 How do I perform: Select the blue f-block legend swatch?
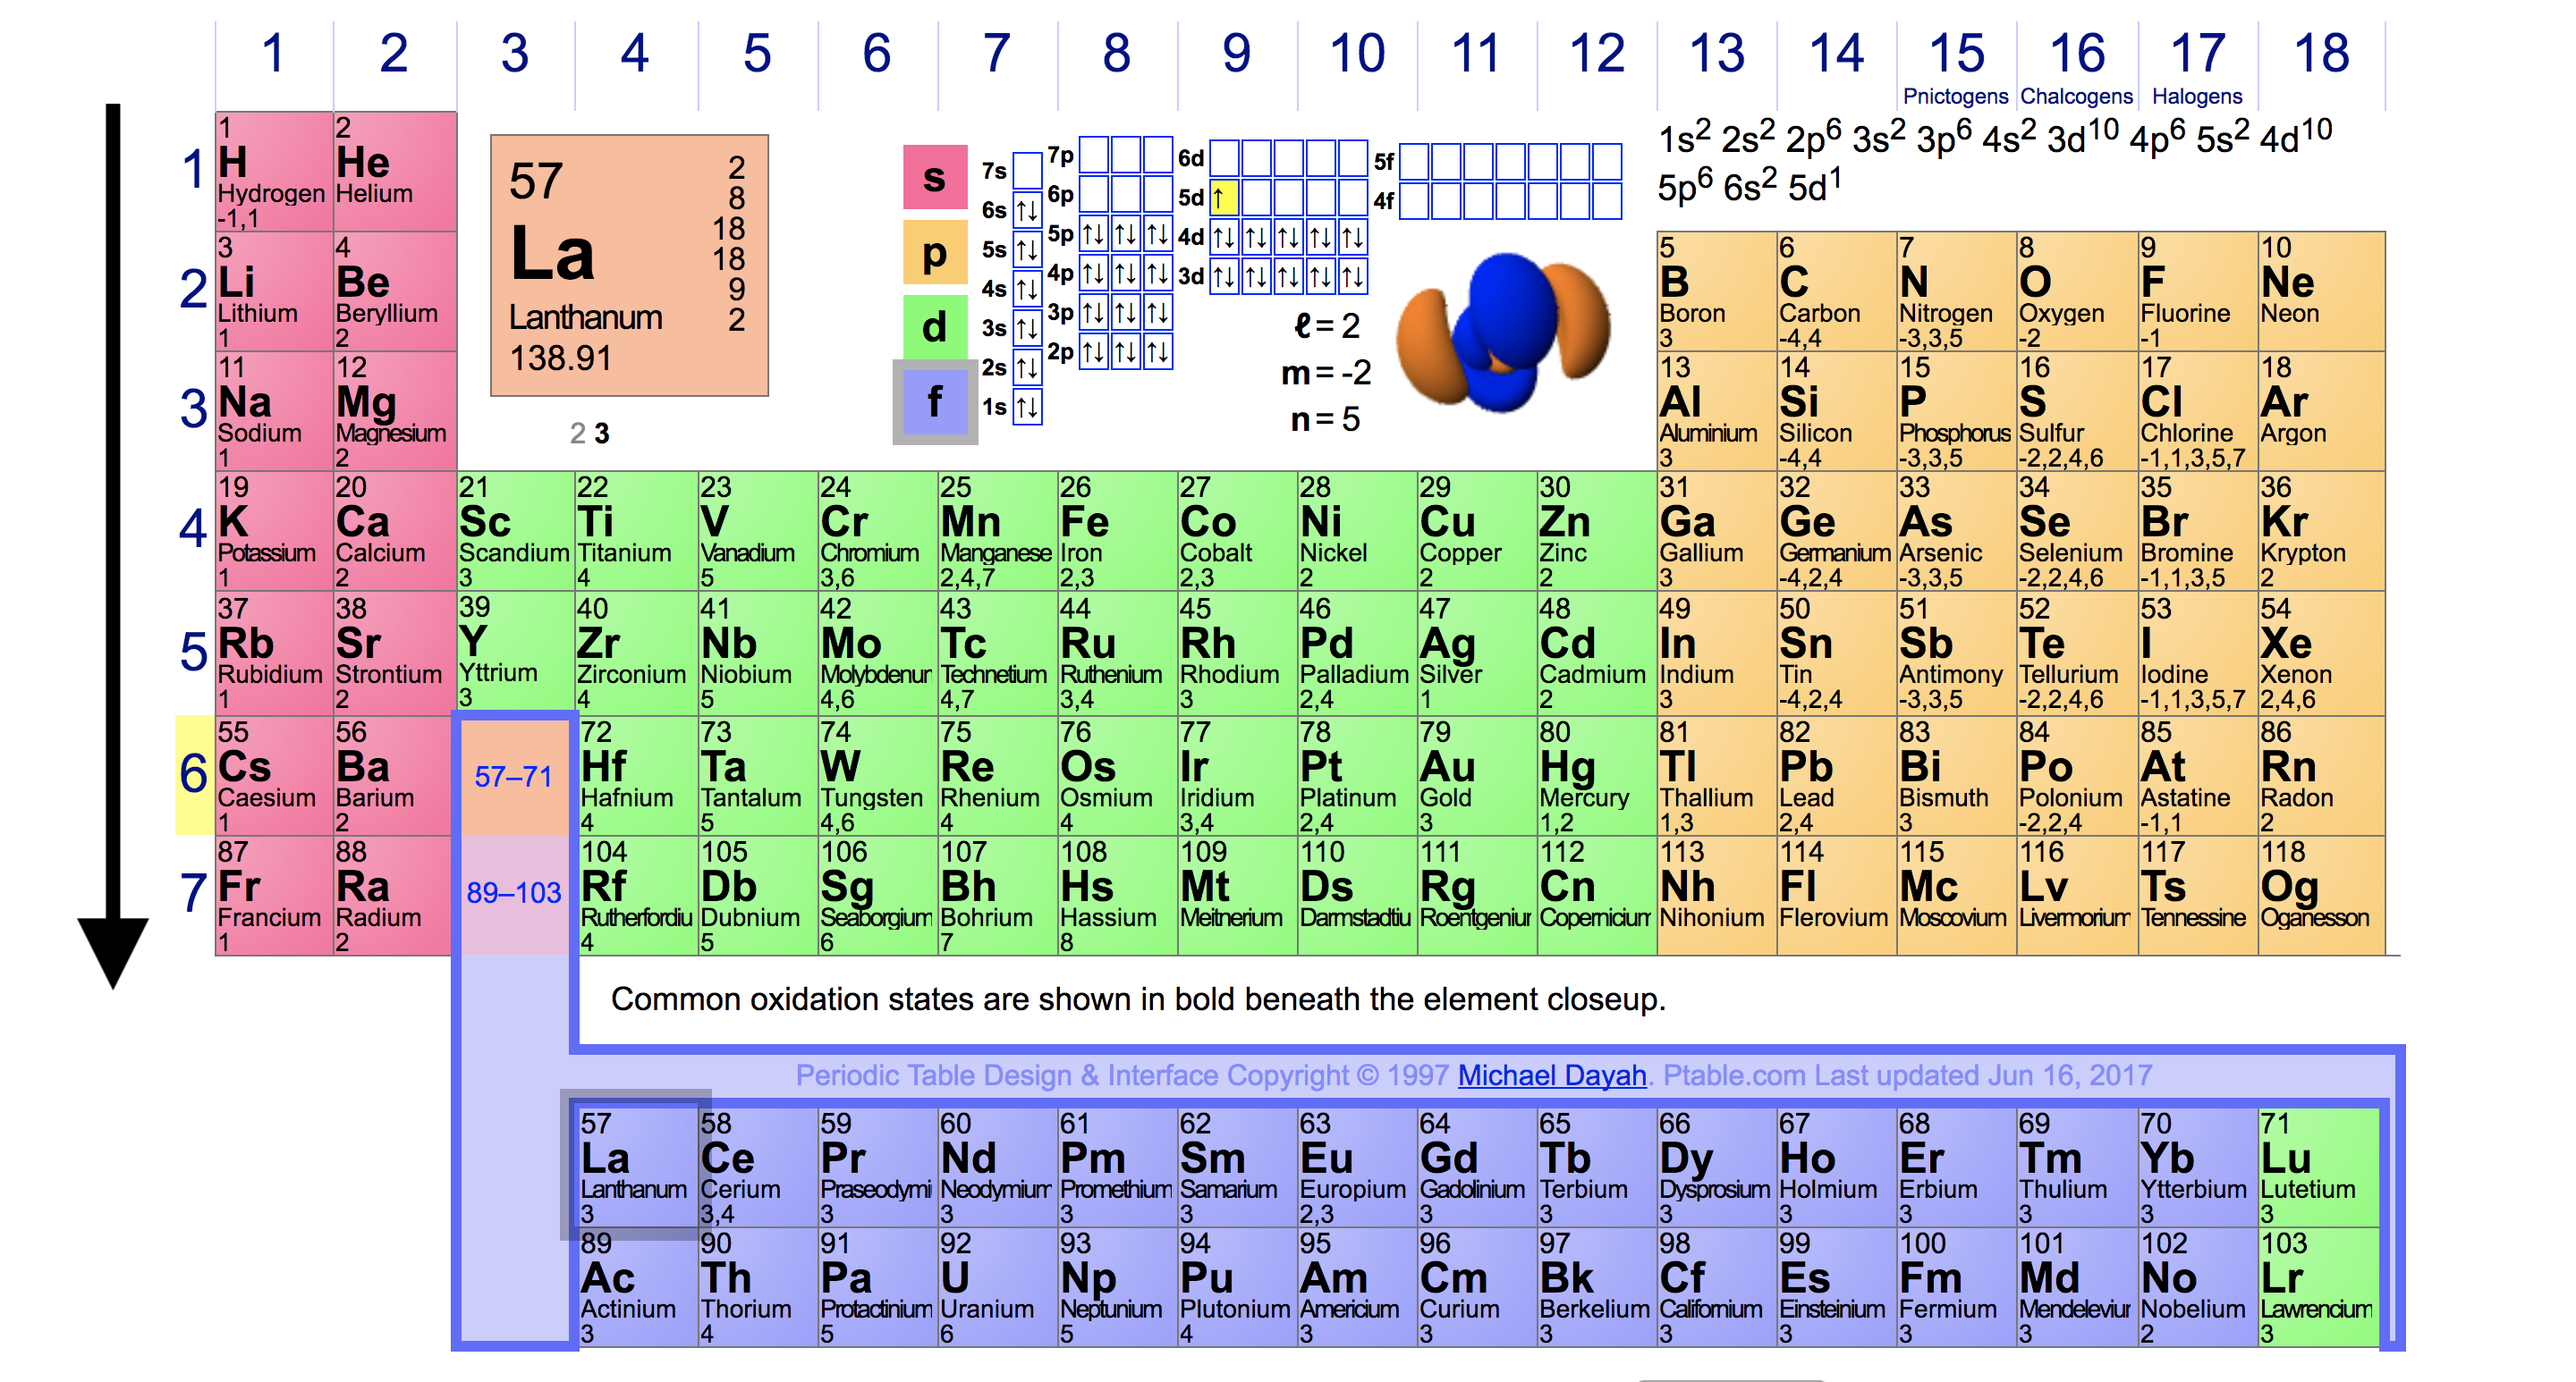click(935, 401)
